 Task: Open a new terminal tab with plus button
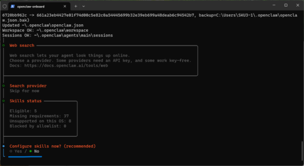point(76,6)
